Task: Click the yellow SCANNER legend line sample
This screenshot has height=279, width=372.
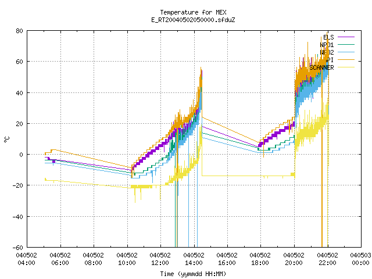Action: pos(346,67)
